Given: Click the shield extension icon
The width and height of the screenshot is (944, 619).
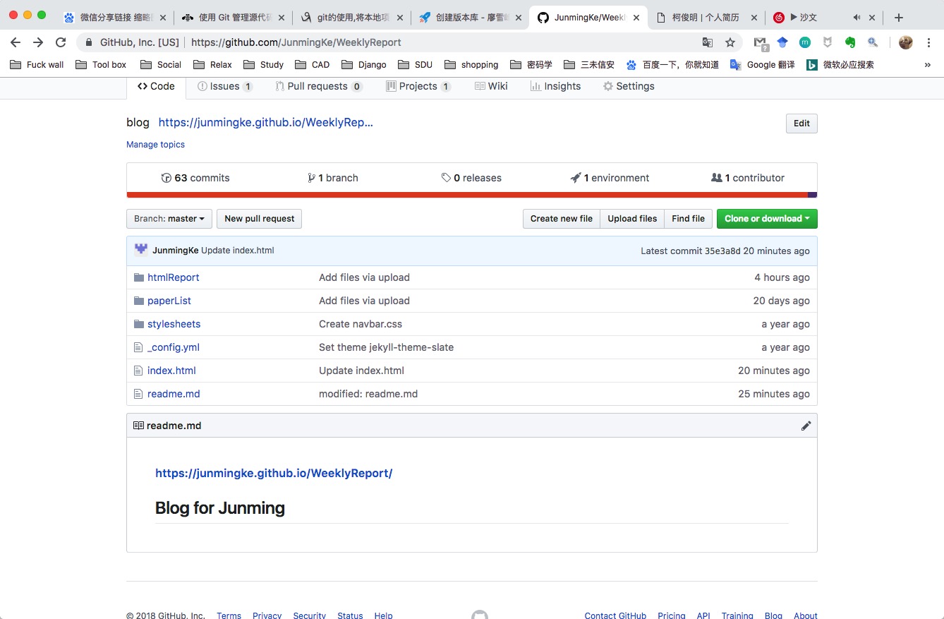Looking at the screenshot, I should click(x=828, y=42).
